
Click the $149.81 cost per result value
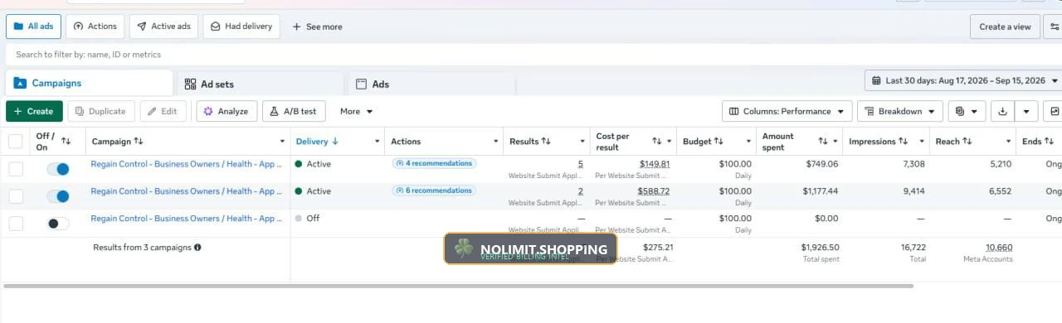(655, 164)
